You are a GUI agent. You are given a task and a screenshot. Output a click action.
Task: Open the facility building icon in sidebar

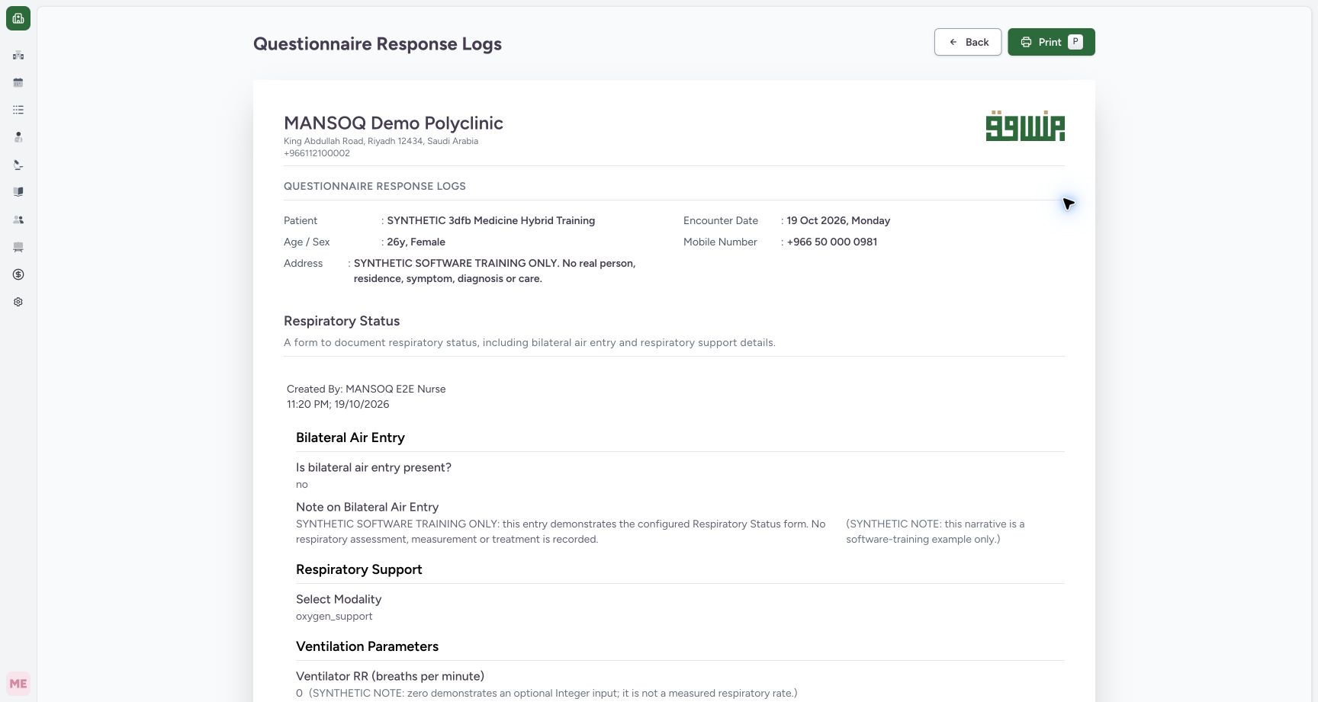(x=18, y=55)
